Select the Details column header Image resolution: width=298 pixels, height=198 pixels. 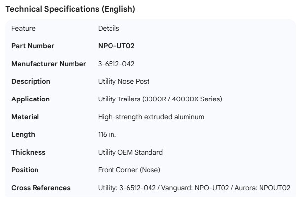click(x=109, y=29)
